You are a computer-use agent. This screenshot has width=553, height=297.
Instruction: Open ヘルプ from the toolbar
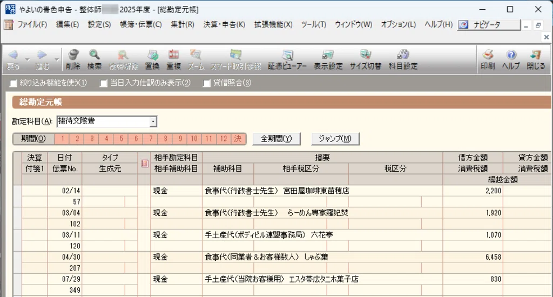pos(511,59)
